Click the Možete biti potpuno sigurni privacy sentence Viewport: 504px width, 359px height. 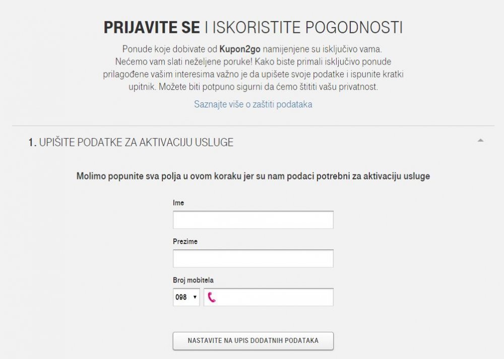pyautogui.click(x=269, y=87)
